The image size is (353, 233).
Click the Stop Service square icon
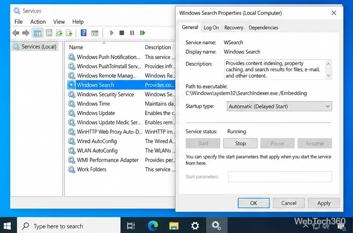pyautogui.click(x=122, y=33)
